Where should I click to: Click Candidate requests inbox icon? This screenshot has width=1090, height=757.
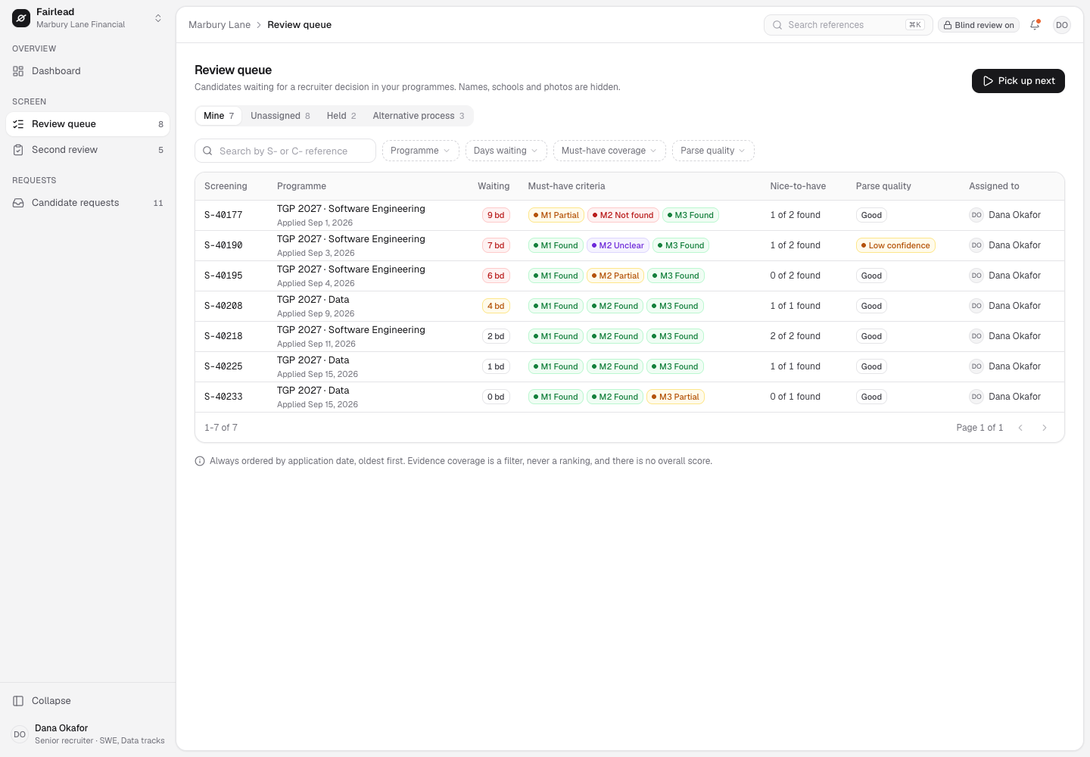pos(18,203)
